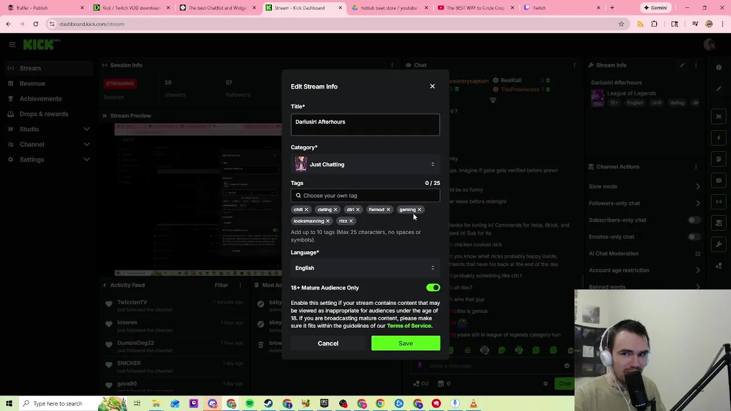
Task: Remove the chill tag
Action: click(306, 209)
